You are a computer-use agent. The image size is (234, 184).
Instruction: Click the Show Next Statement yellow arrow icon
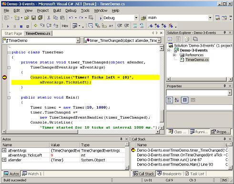point(35,26)
